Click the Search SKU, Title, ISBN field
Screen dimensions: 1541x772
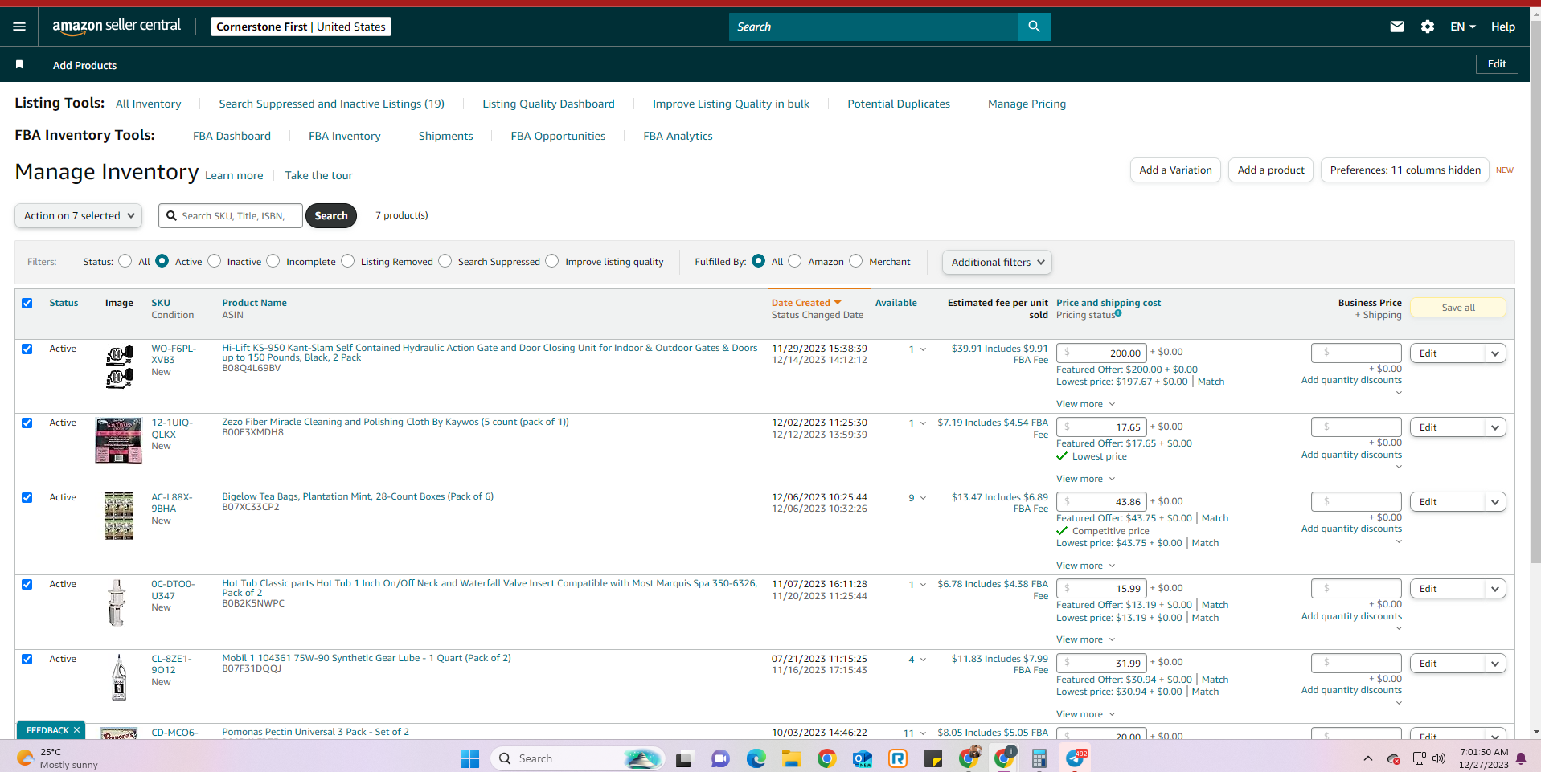231,215
